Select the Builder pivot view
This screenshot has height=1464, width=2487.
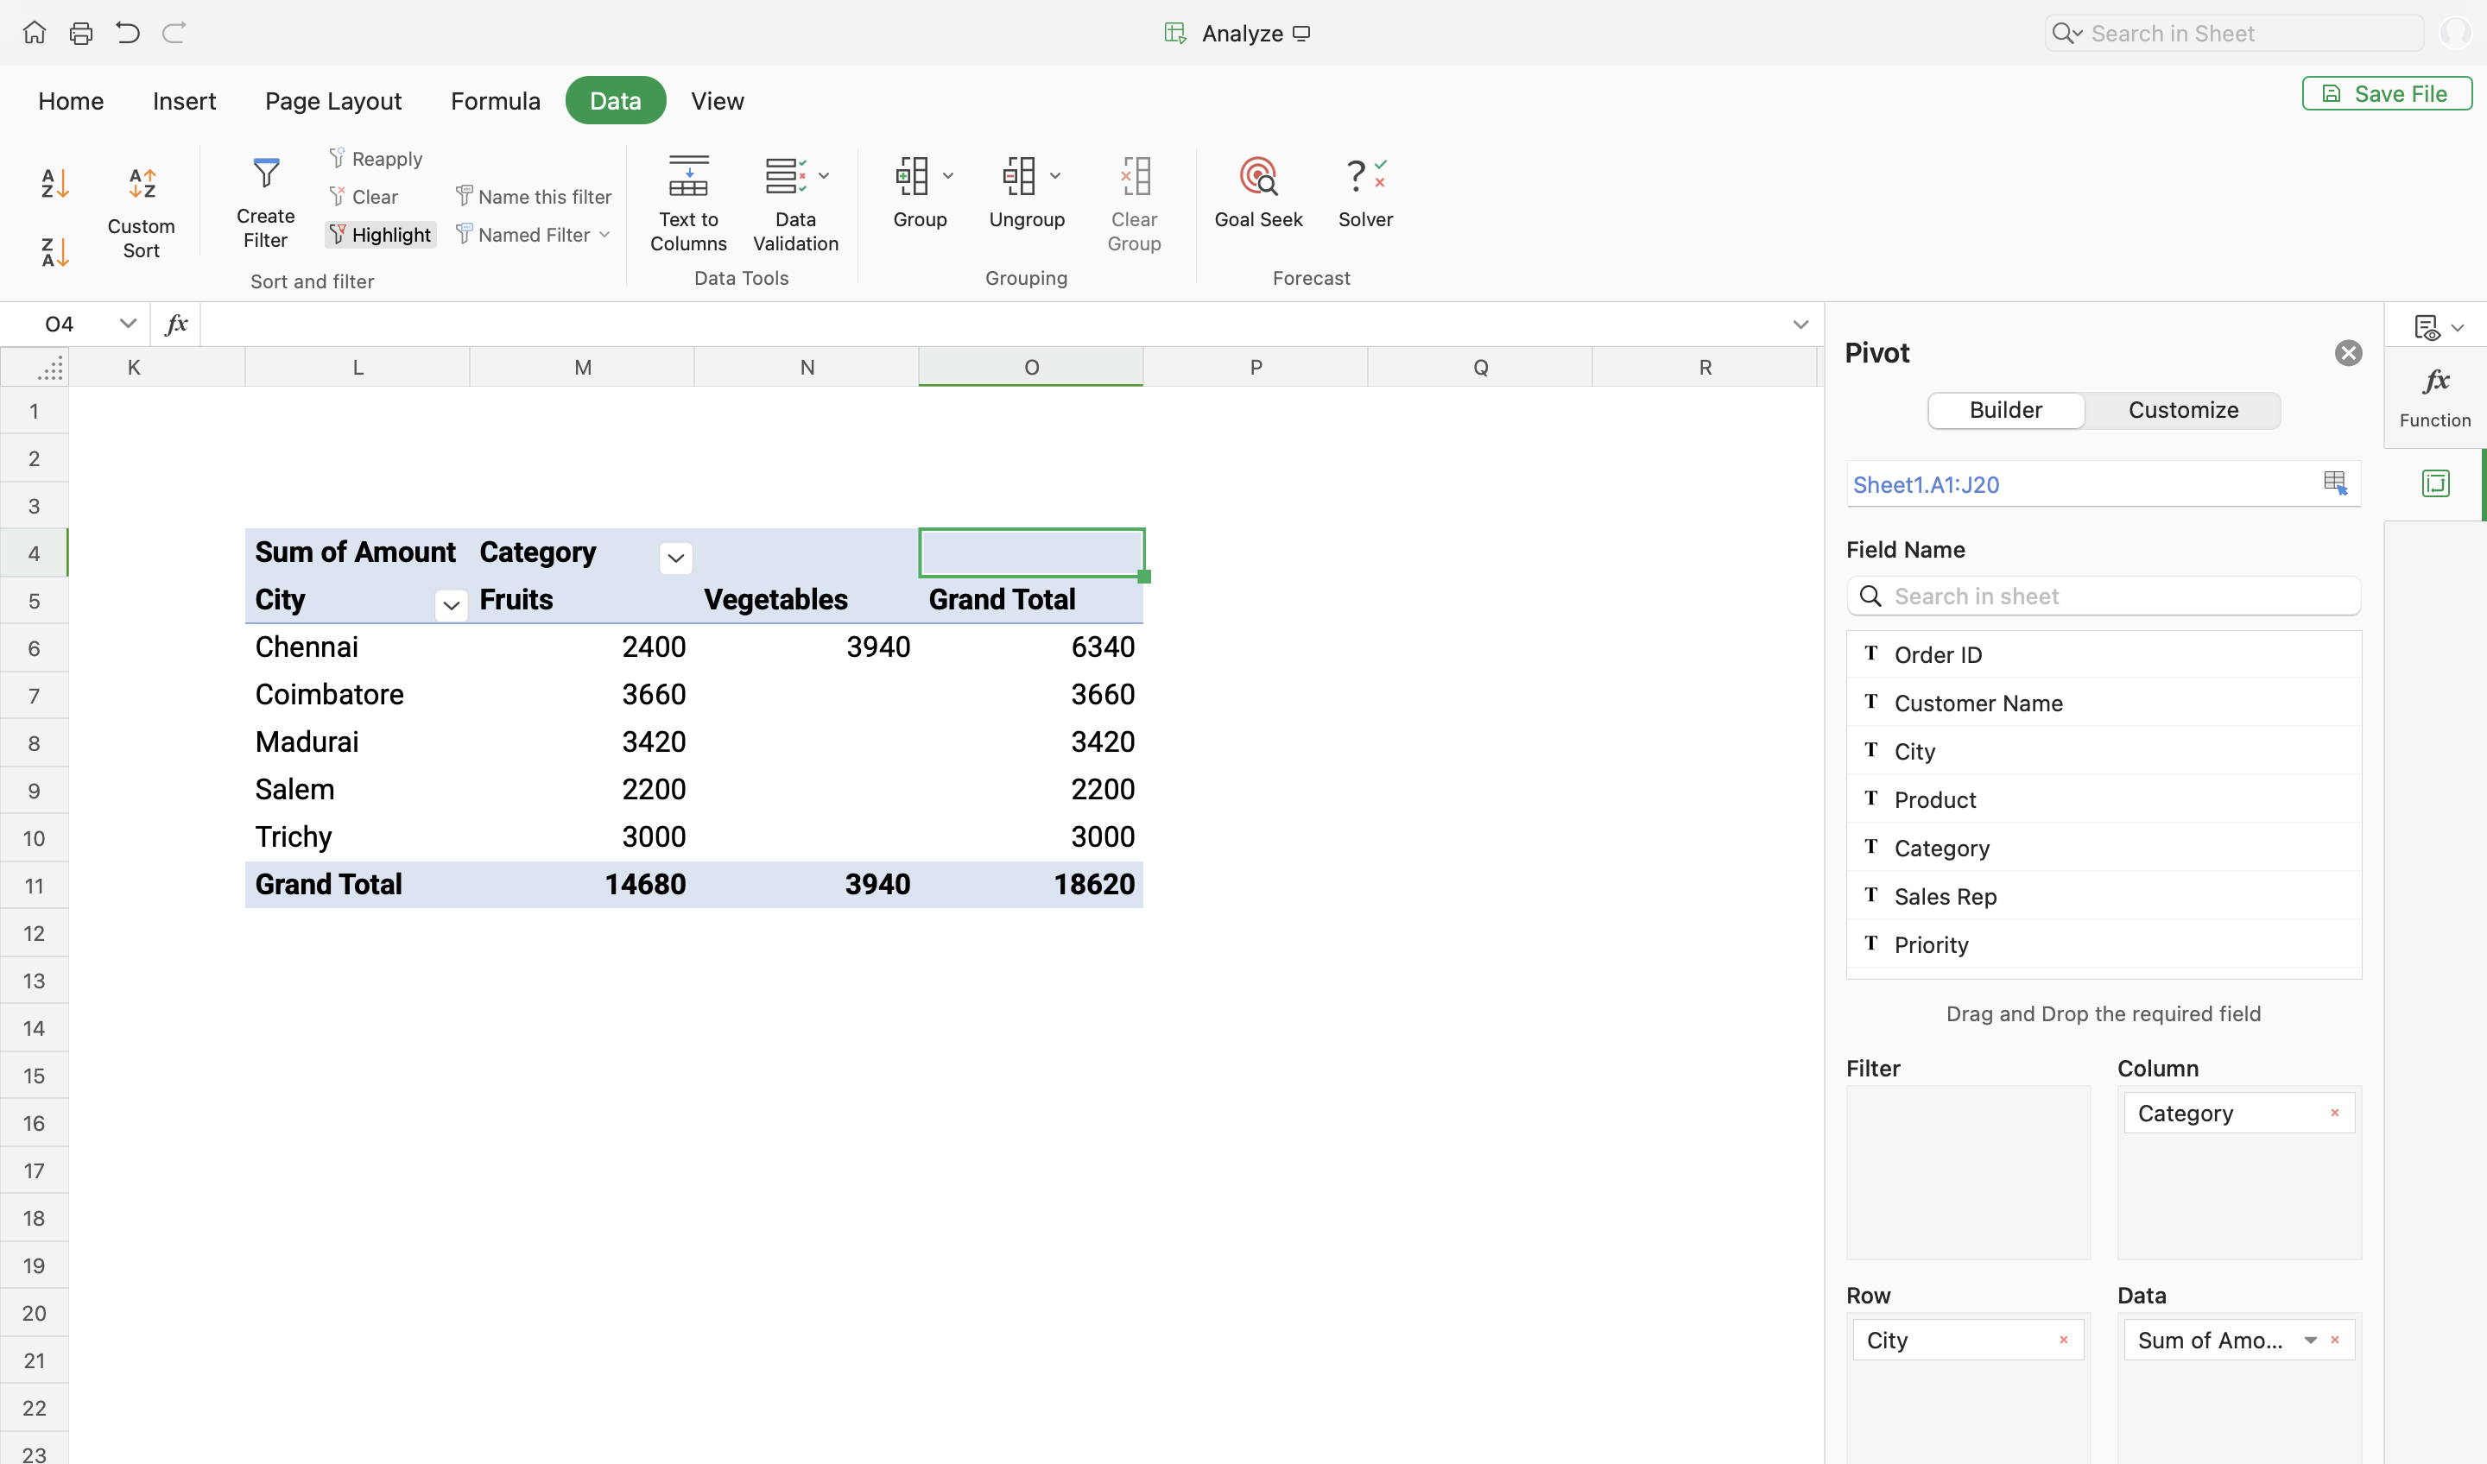click(2005, 410)
